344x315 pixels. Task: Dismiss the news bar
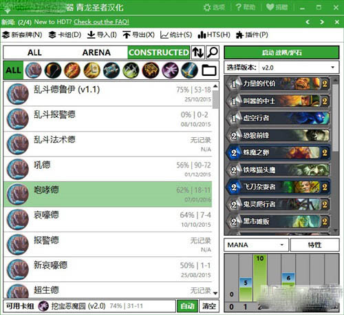[x=336, y=22]
